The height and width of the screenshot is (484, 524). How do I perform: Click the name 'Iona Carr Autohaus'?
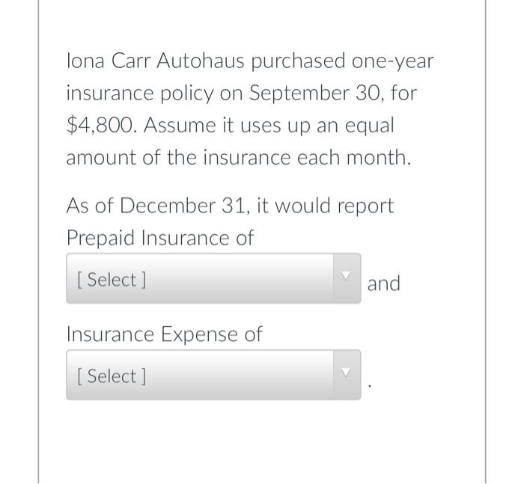[x=156, y=61]
